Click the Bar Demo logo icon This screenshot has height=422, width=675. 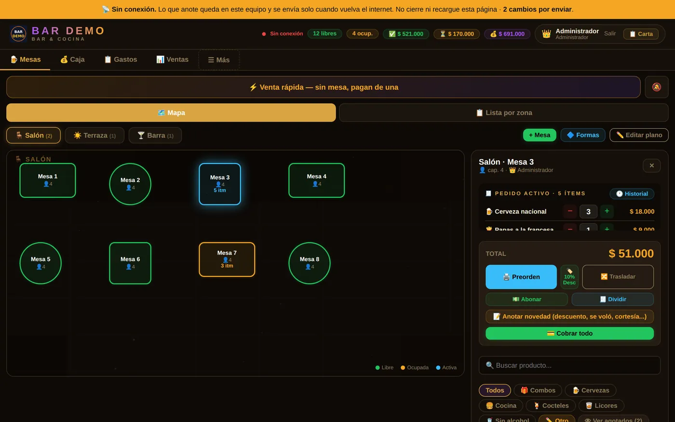[x=18, y=34]
